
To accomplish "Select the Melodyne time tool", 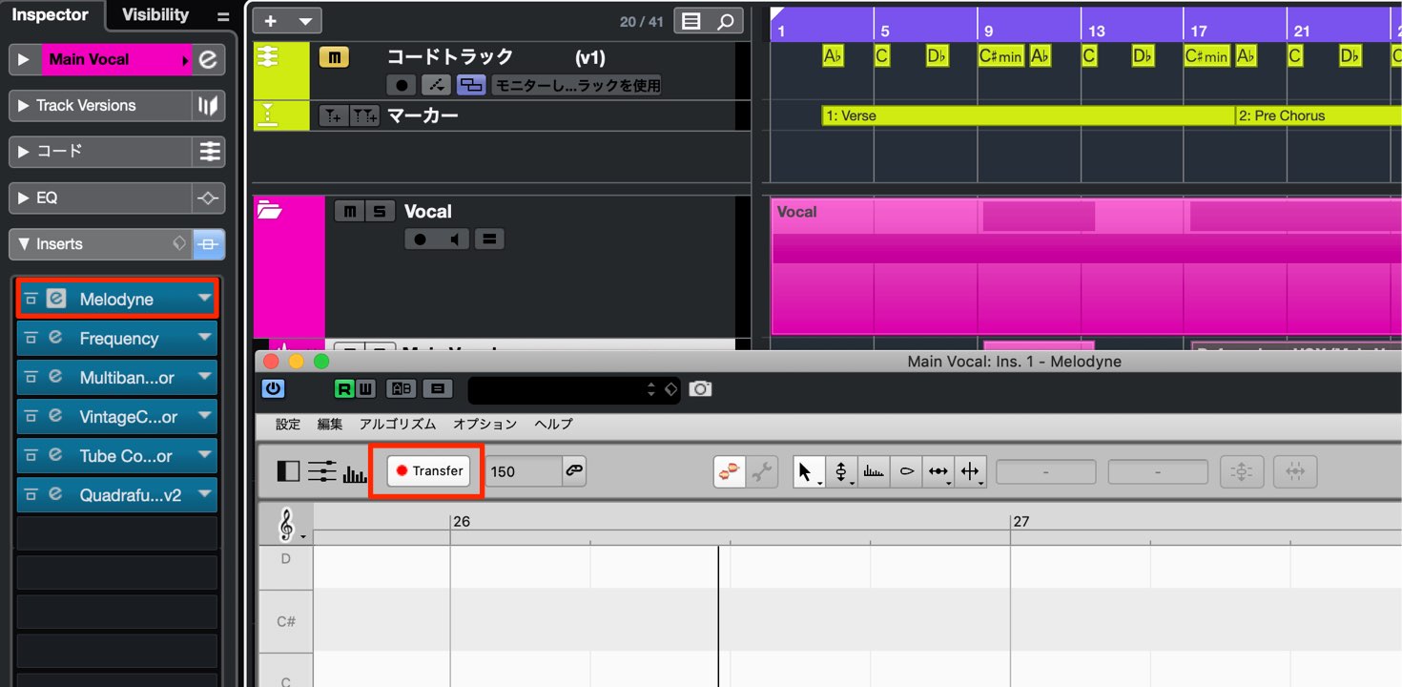I will (x=938, y=471).
